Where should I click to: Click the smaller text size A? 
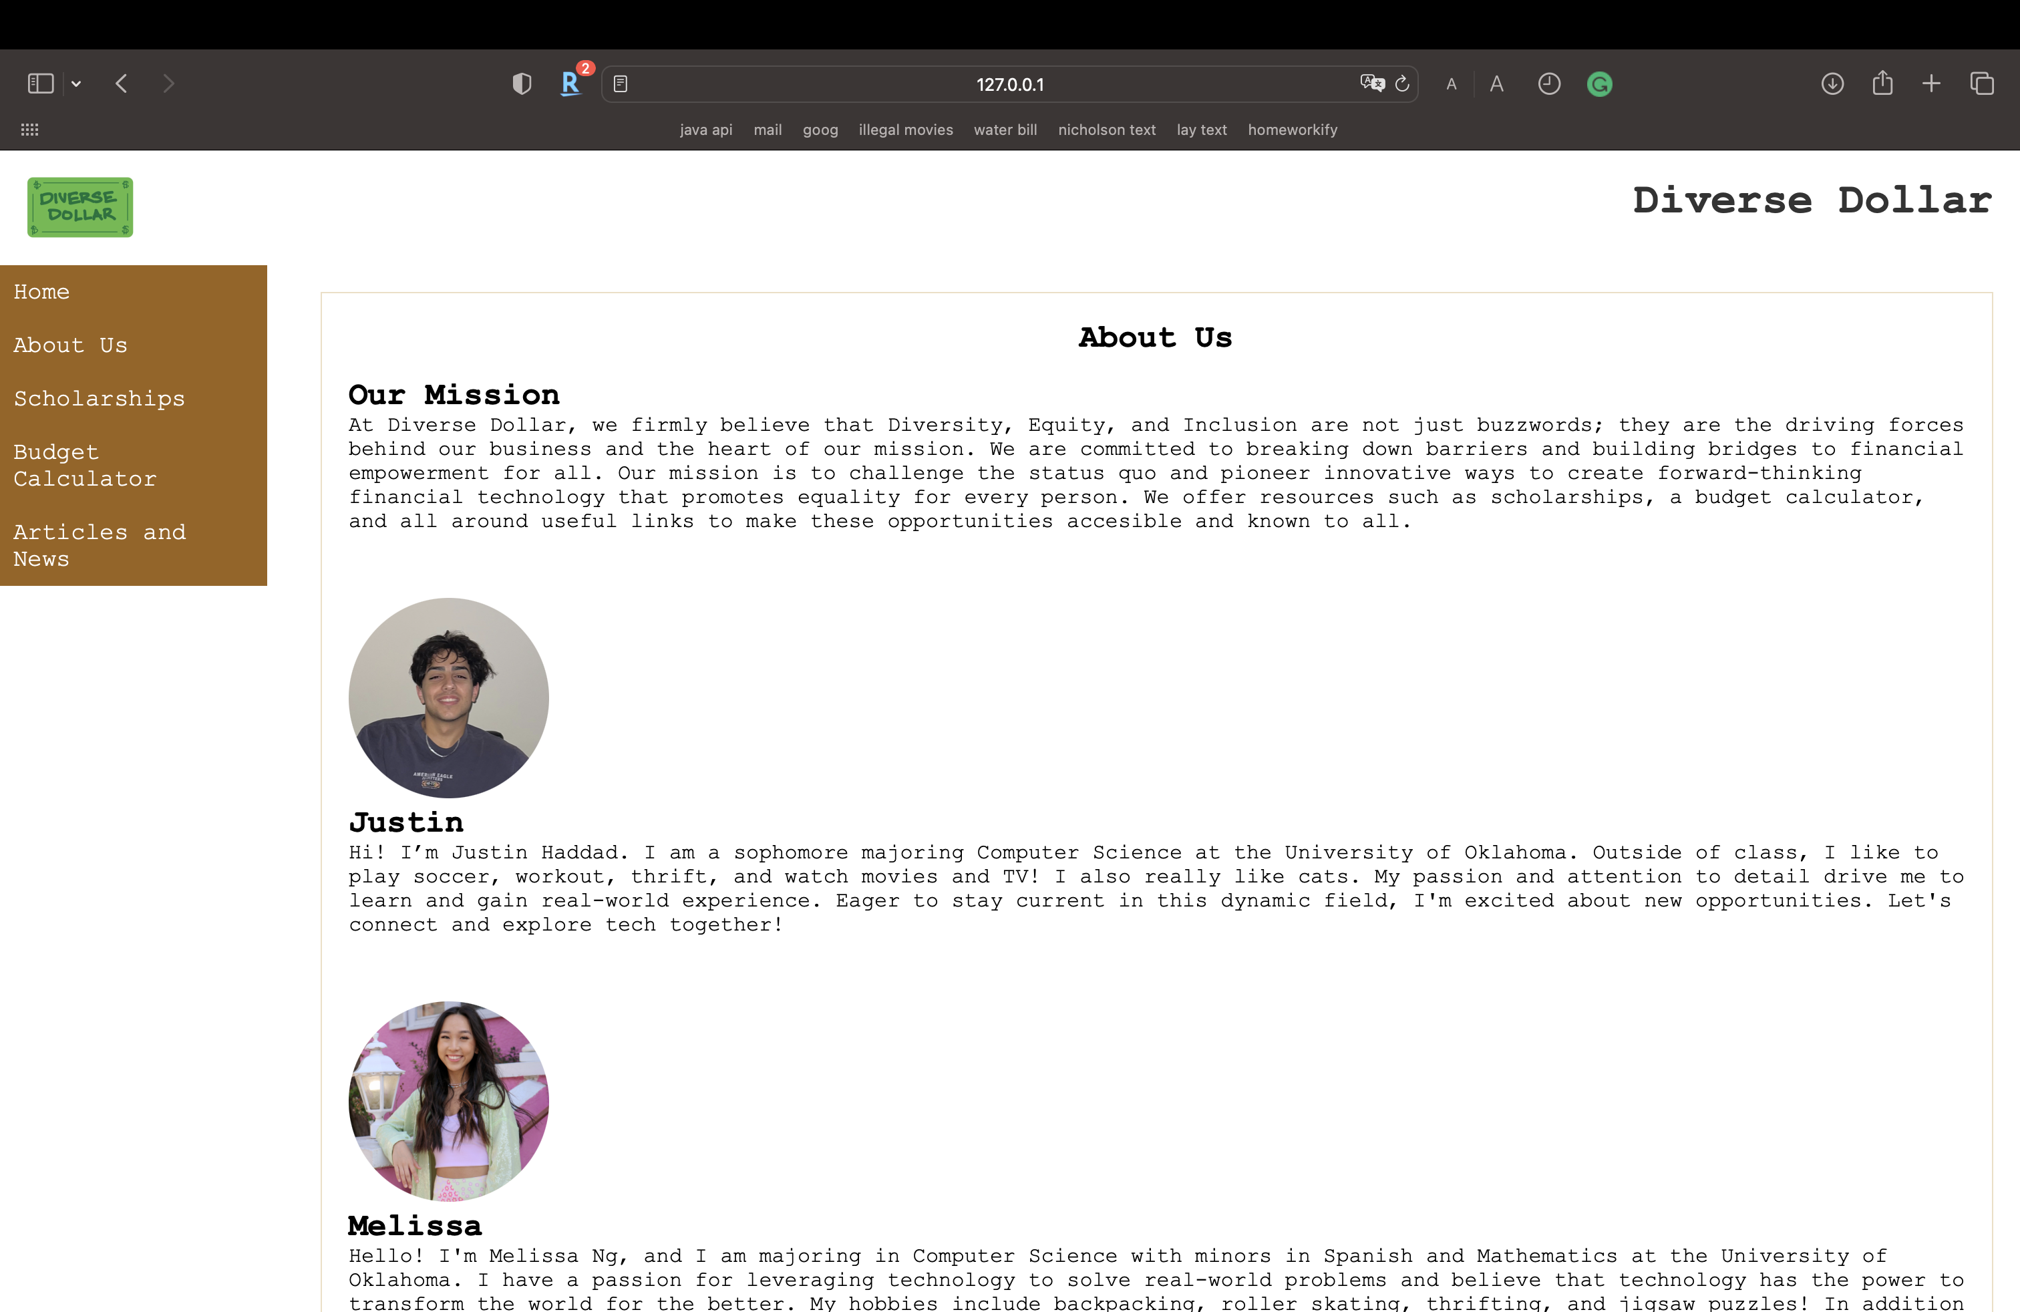tap(1452, 84)
